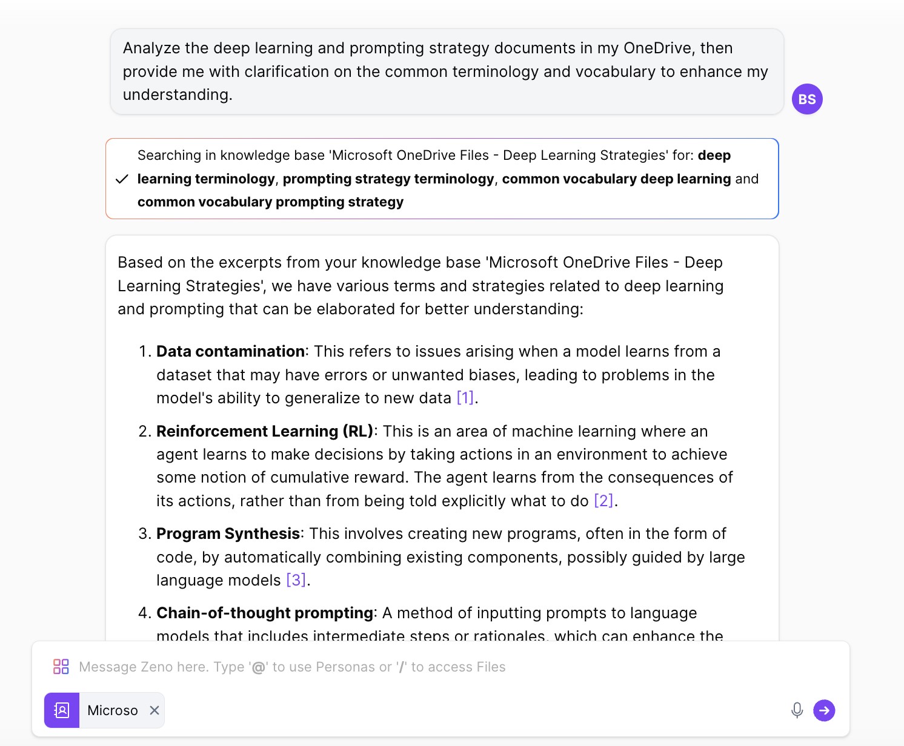Screen dimensions: 904x746
Task: Click the Chain-of-thought prompting heading
Action: [265, 613]
